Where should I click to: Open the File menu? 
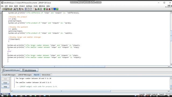(x=2, y=6)
